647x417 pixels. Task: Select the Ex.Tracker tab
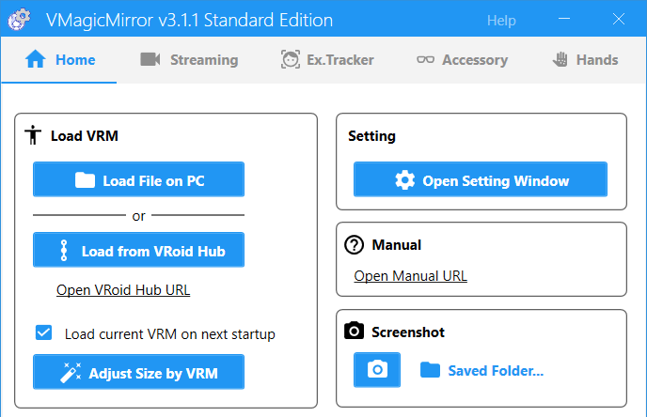coord(327,60)
